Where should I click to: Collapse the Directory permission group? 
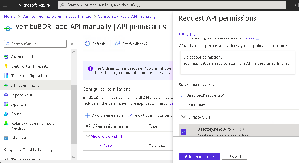(x=183, y=117)
